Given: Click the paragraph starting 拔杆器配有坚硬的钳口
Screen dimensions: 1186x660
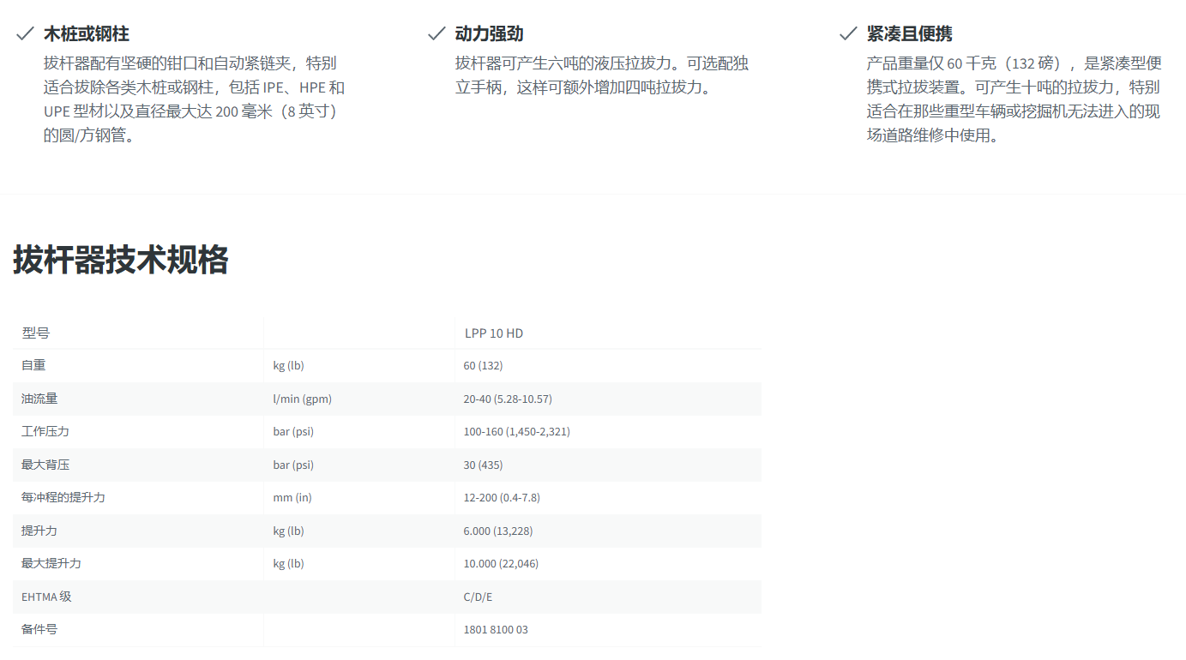Looking at the screenshot, I should click(195, 99).
